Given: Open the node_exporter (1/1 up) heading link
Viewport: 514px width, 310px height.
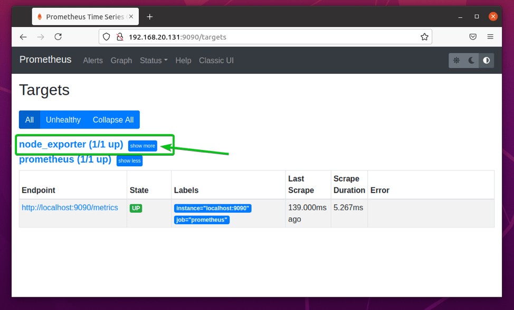Looking at the screenshot, I should (71, 144).
